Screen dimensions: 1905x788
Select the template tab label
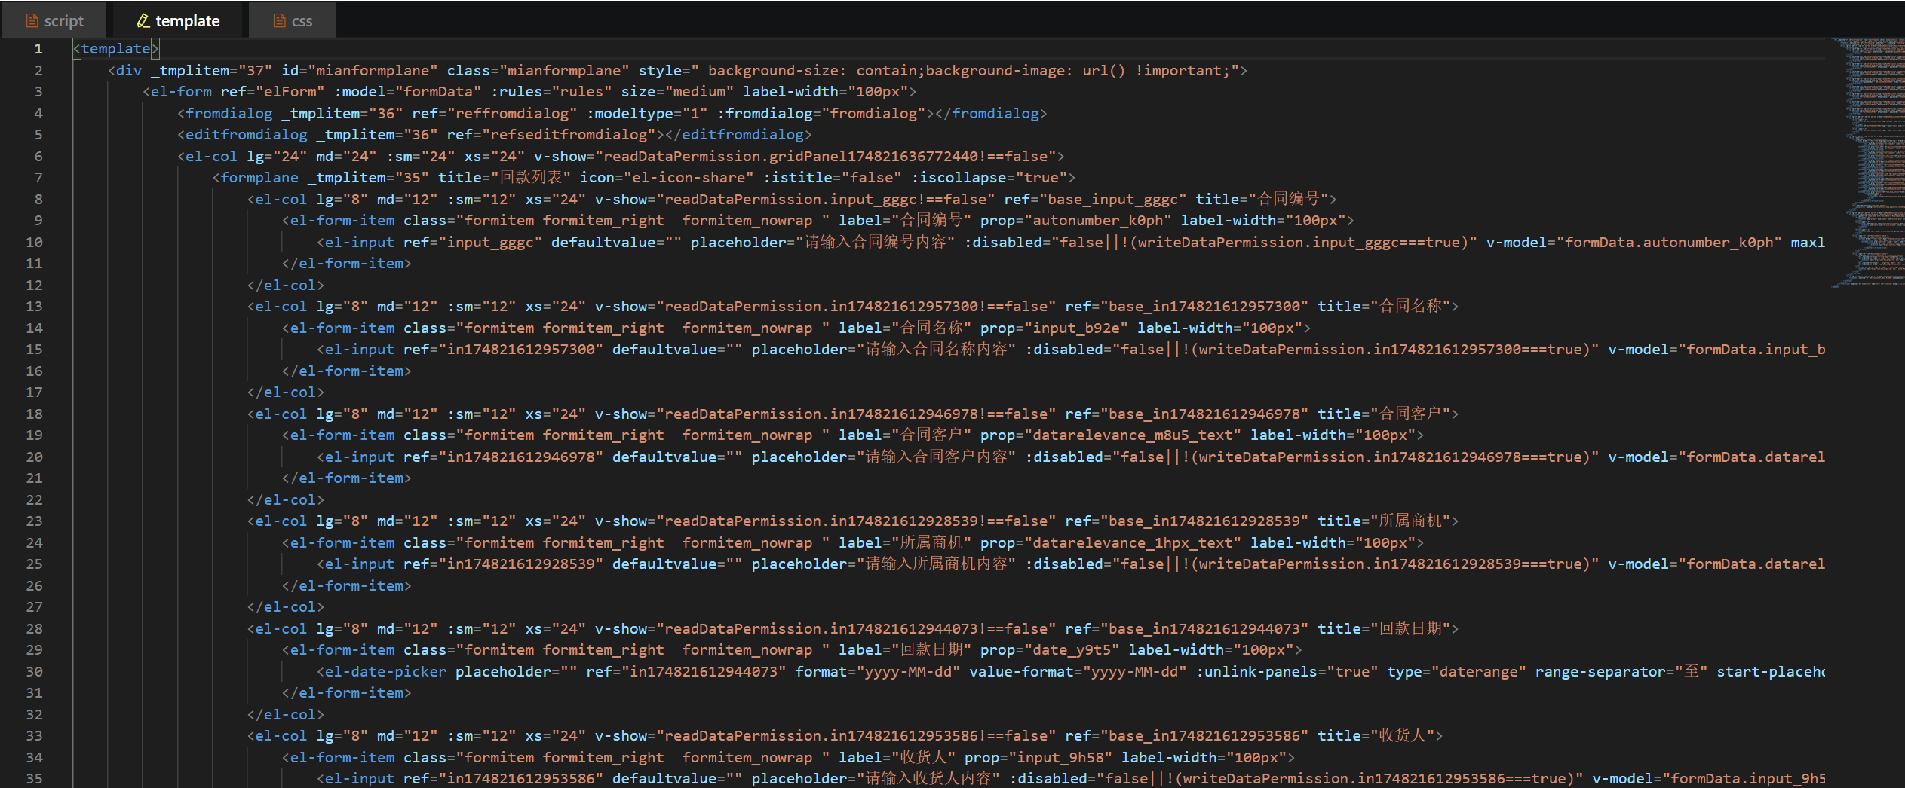tap(187, 21)
